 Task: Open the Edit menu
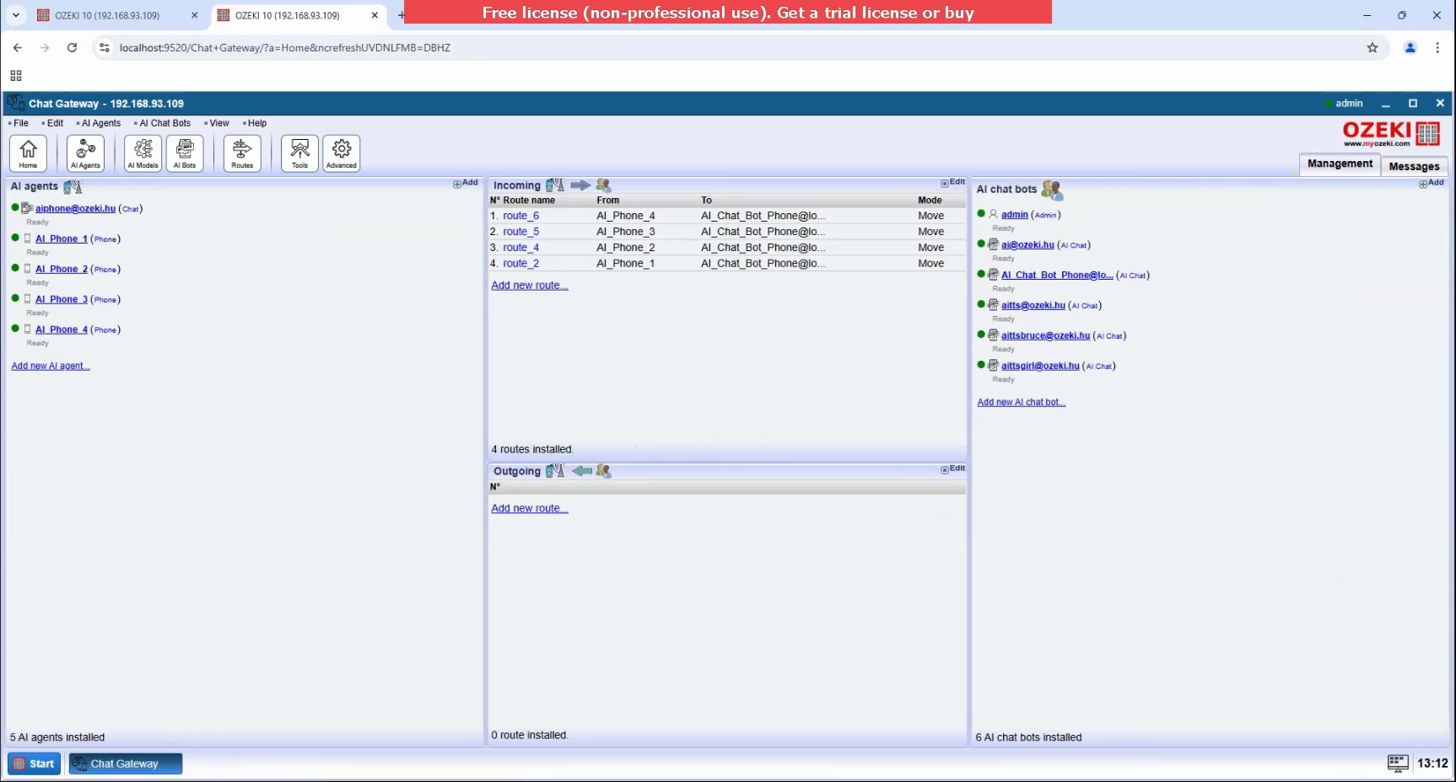pos(53,123)
